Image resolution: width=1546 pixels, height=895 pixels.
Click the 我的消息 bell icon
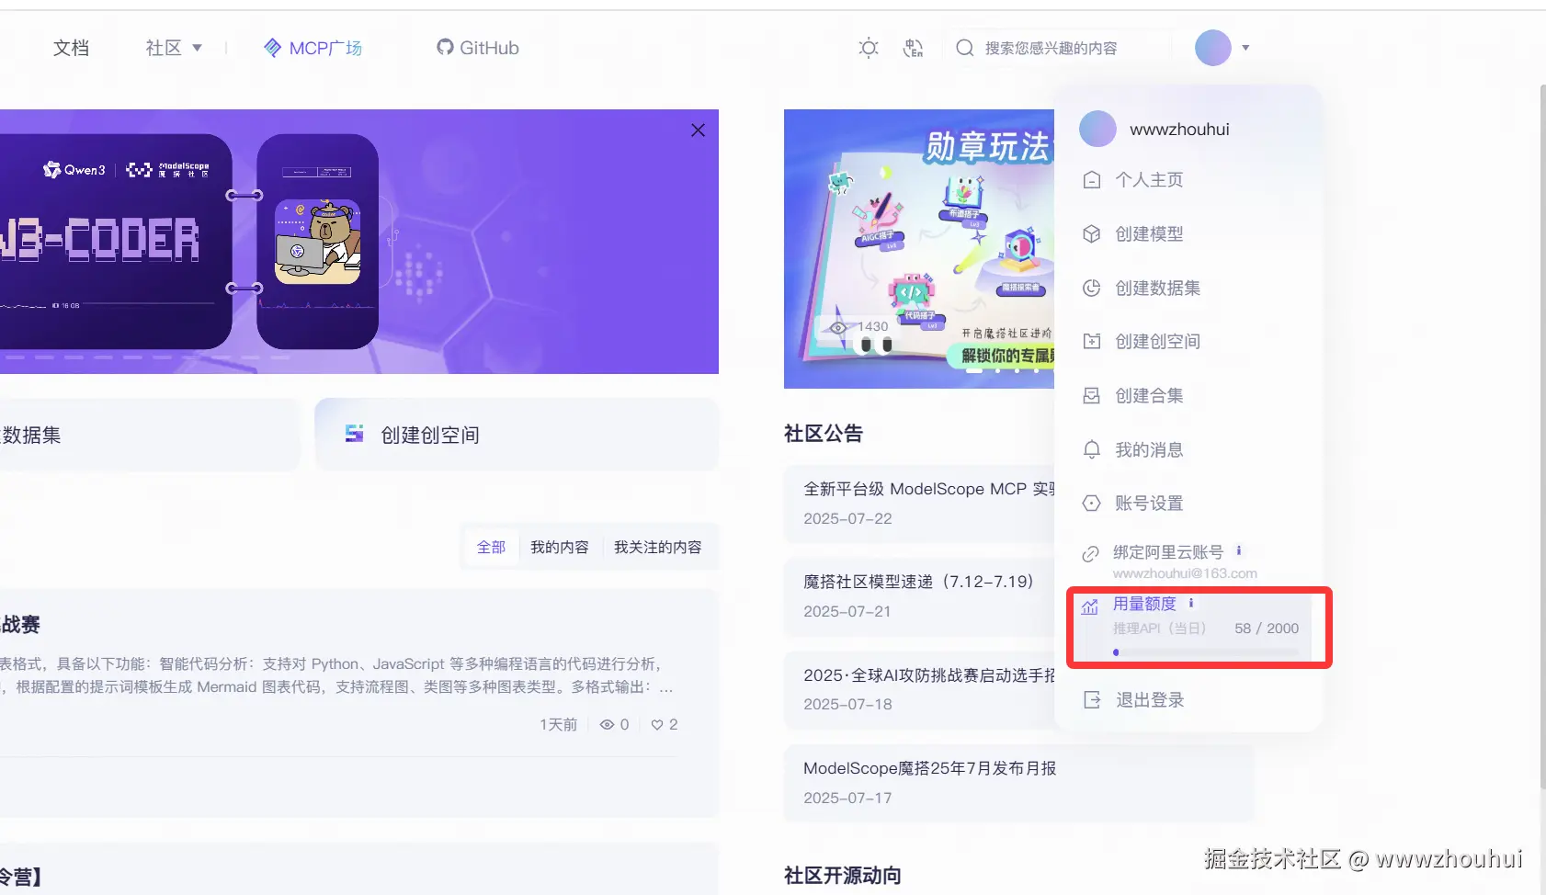click(x=1092, y=450)
